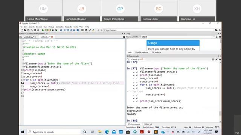Open the Consoles menu
The width and height of the screenshot is (241, 135).
click(59, 27)
